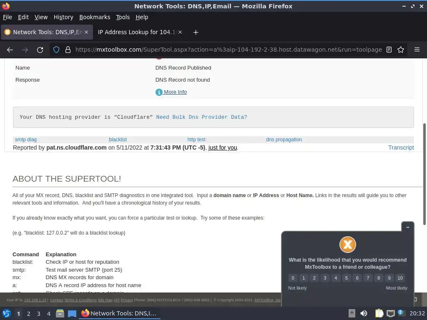
Task: Click the 'just for you' link
Action: click(x=223, y=147)
